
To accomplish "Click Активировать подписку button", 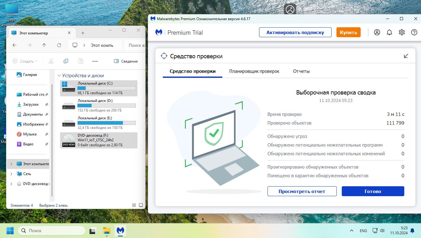I will 295,32.
